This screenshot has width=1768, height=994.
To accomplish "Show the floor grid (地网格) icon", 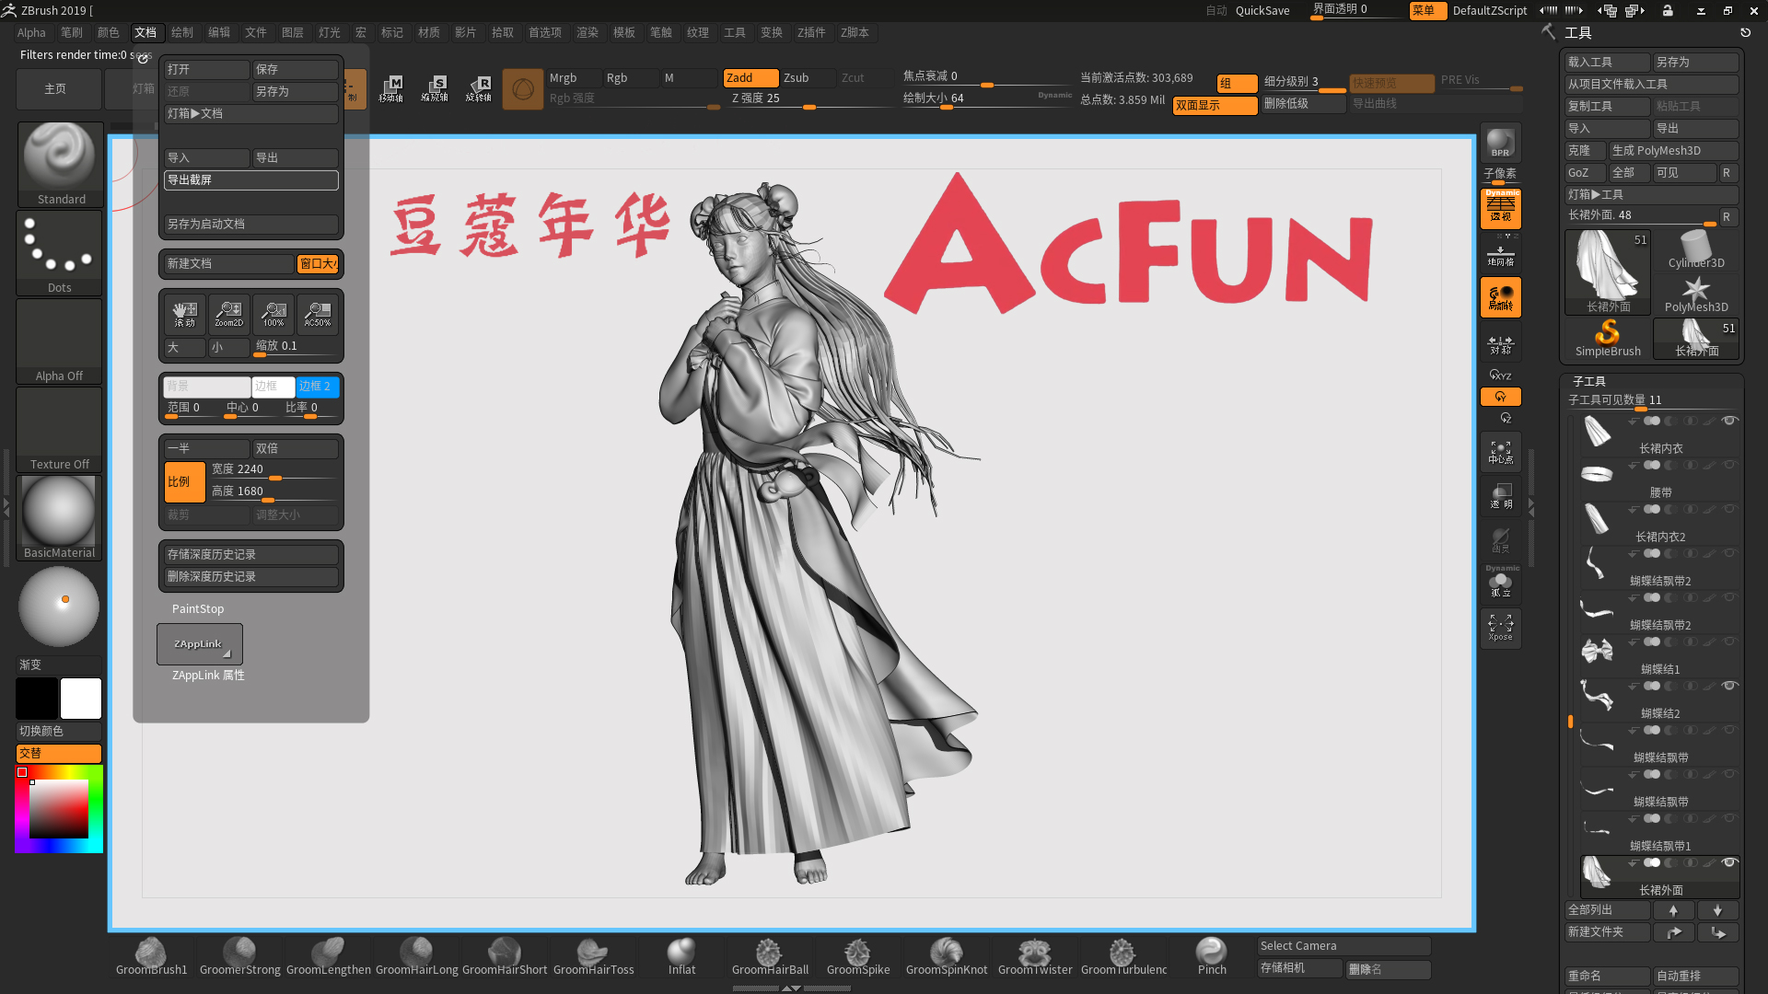I will pyautogui.click(x=1500, y=254).
